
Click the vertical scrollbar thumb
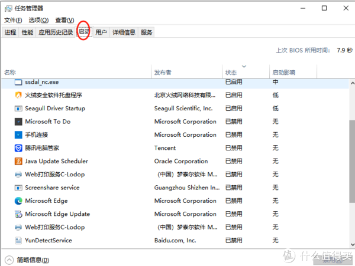click(352, 162)
